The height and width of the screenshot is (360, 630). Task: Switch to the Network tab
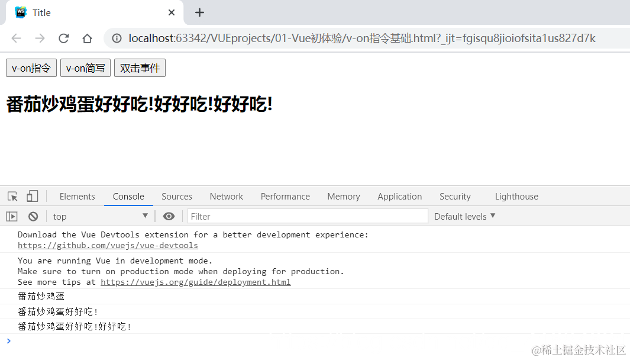click(226, 197)
